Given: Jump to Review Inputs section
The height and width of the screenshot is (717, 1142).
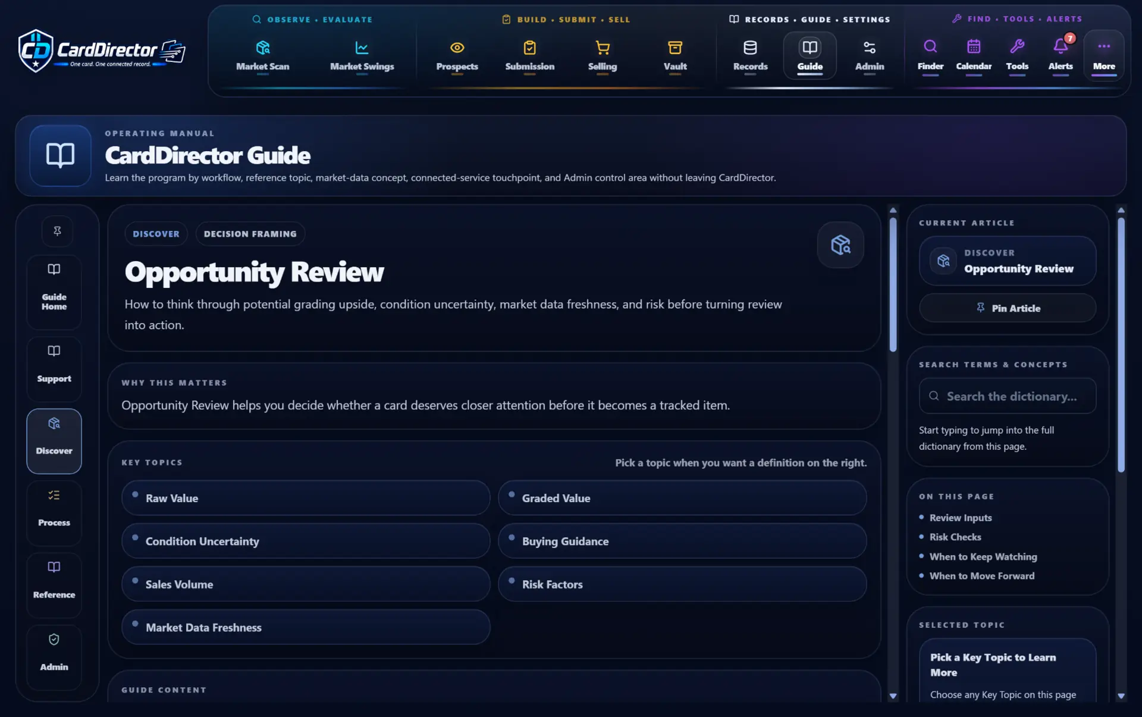Looking at the screenshot, I should point(961,518).
